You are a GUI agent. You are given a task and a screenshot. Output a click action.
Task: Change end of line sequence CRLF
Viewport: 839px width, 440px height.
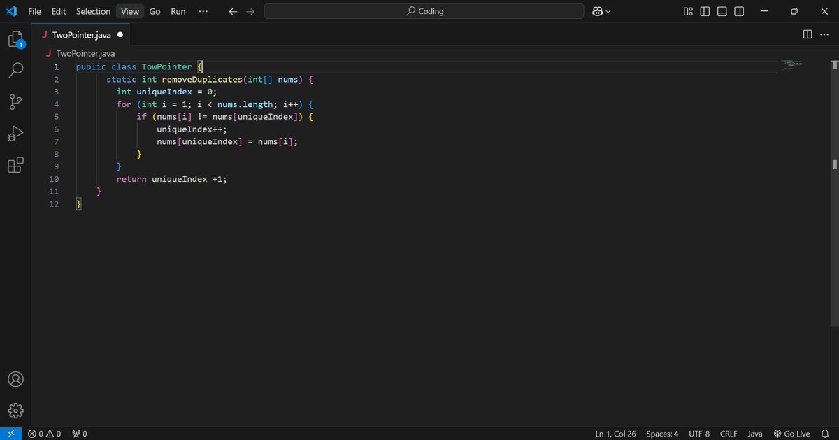click(x=728, y=434)
